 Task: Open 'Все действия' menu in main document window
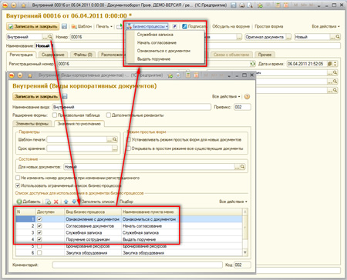(325, 26)
